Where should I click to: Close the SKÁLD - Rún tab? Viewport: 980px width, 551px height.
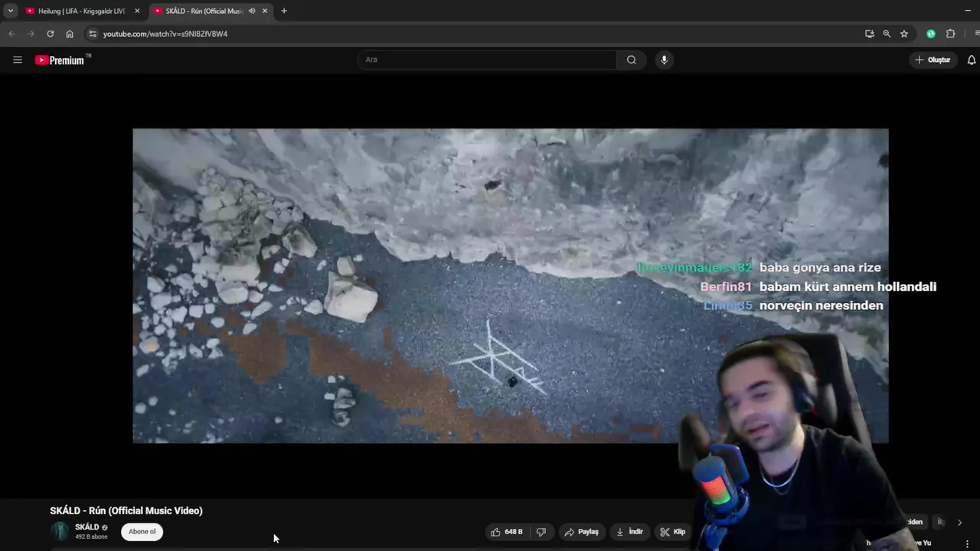(265, 11)
